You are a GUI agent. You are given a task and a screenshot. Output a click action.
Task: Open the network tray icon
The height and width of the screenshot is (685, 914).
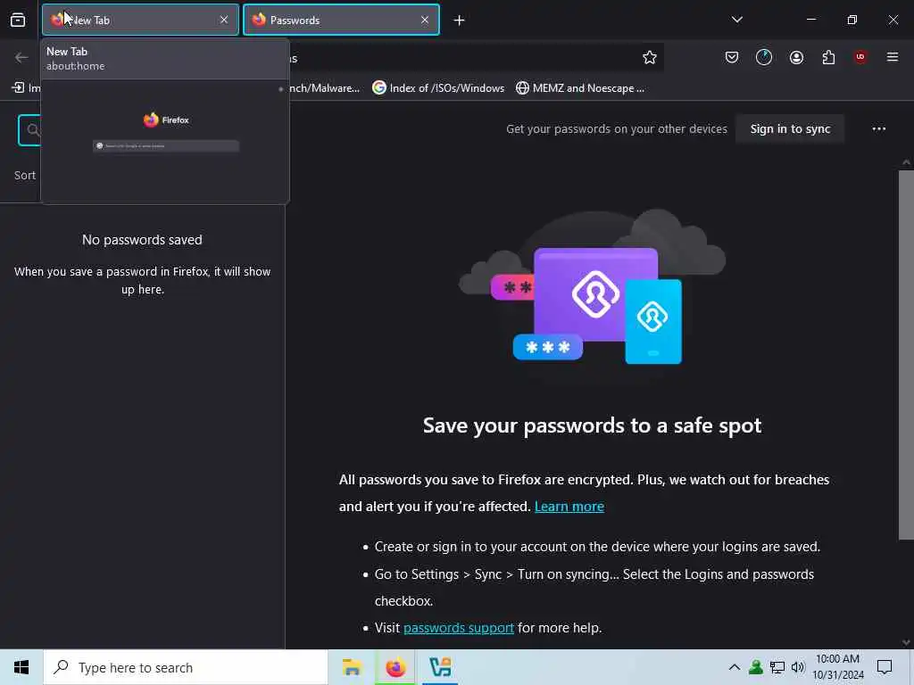click(x=777, y=667)
